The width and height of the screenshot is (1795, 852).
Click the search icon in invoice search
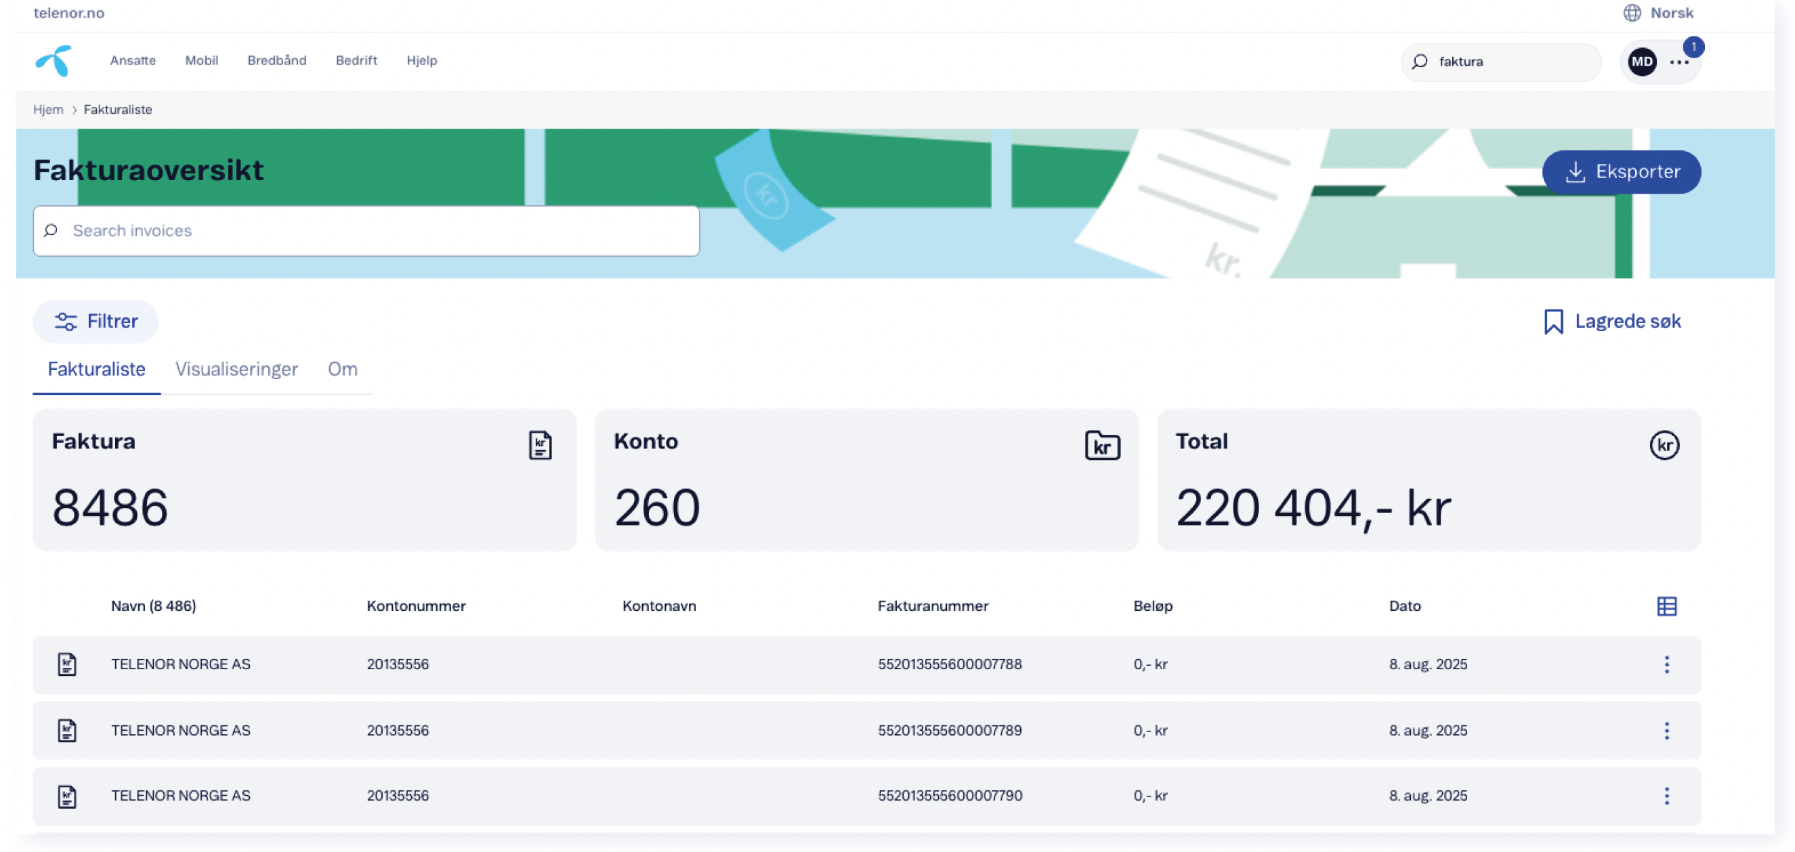51,230
